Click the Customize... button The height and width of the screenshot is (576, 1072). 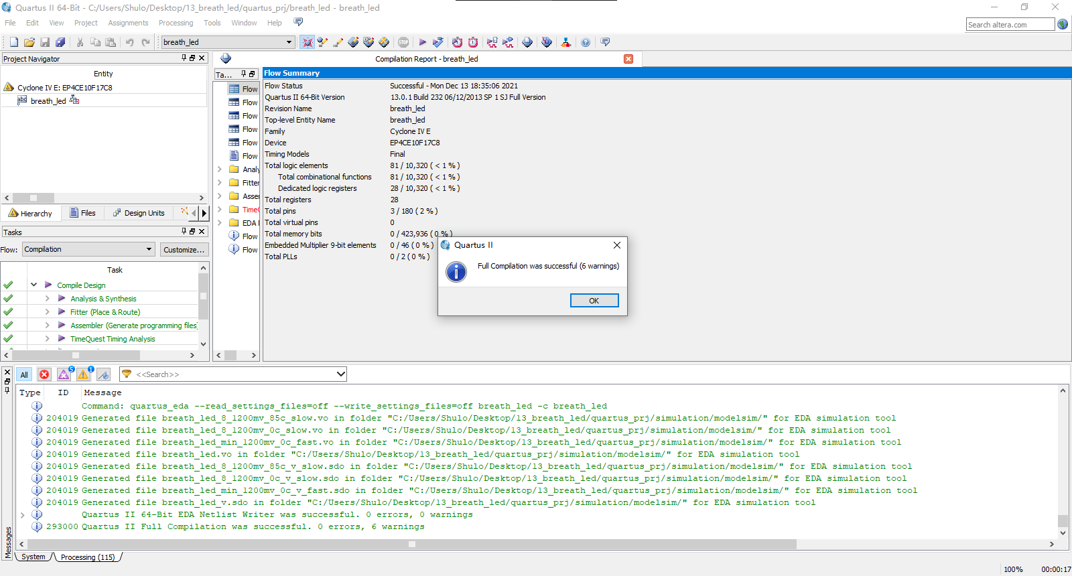point(184,249)
